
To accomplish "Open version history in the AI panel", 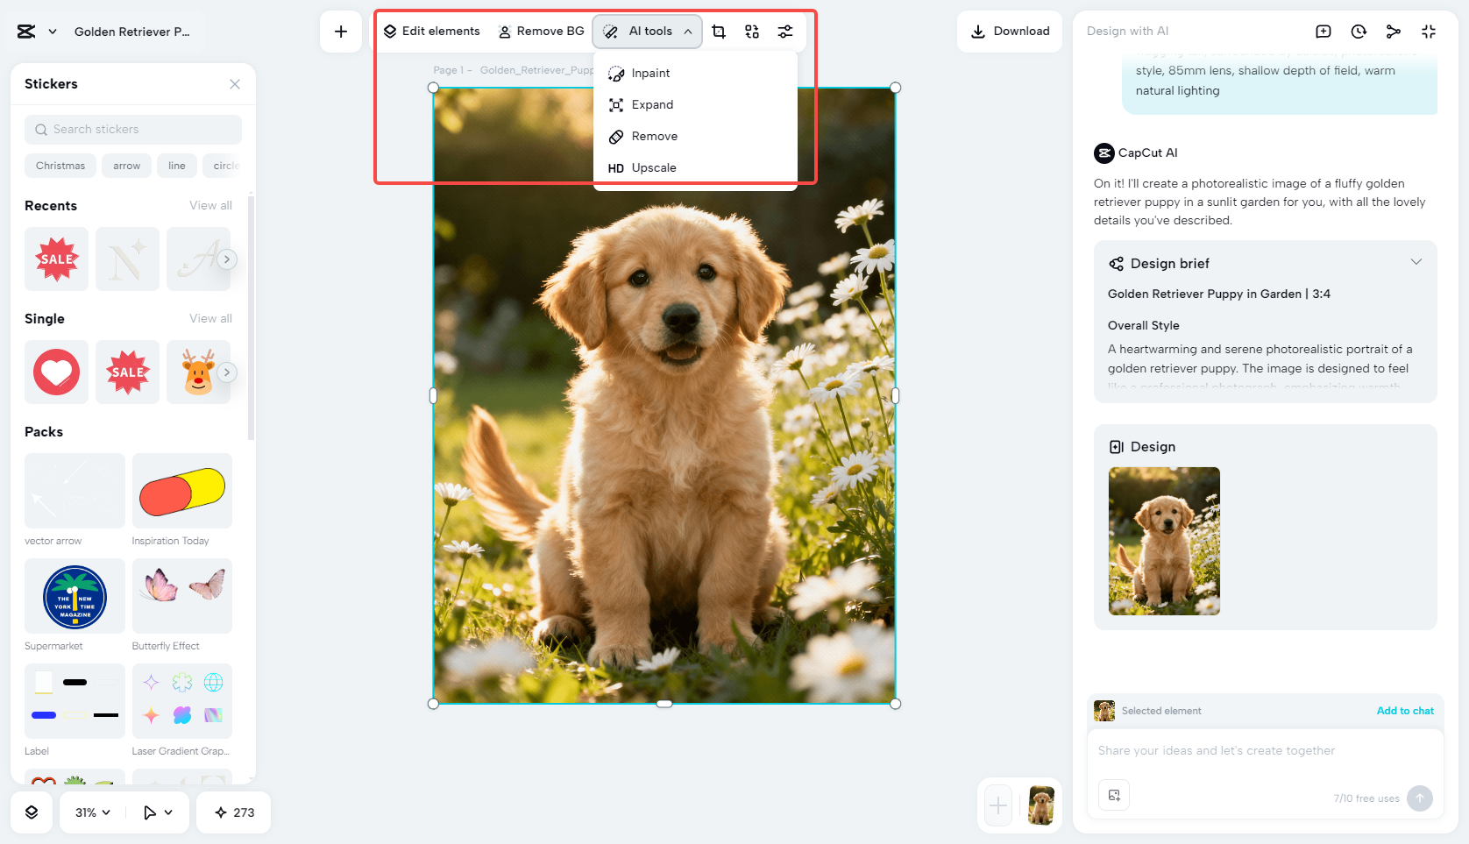I will tap(1358, 31).
